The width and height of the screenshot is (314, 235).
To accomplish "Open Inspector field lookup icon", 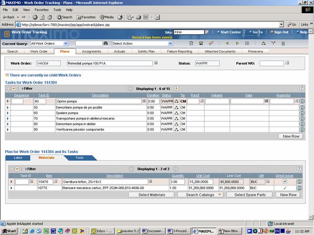I will pos(296,101).
